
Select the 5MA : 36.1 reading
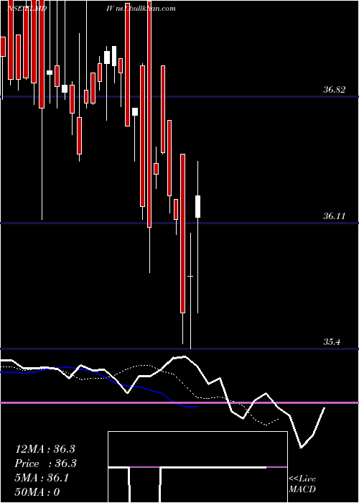(x=42, y=478)
